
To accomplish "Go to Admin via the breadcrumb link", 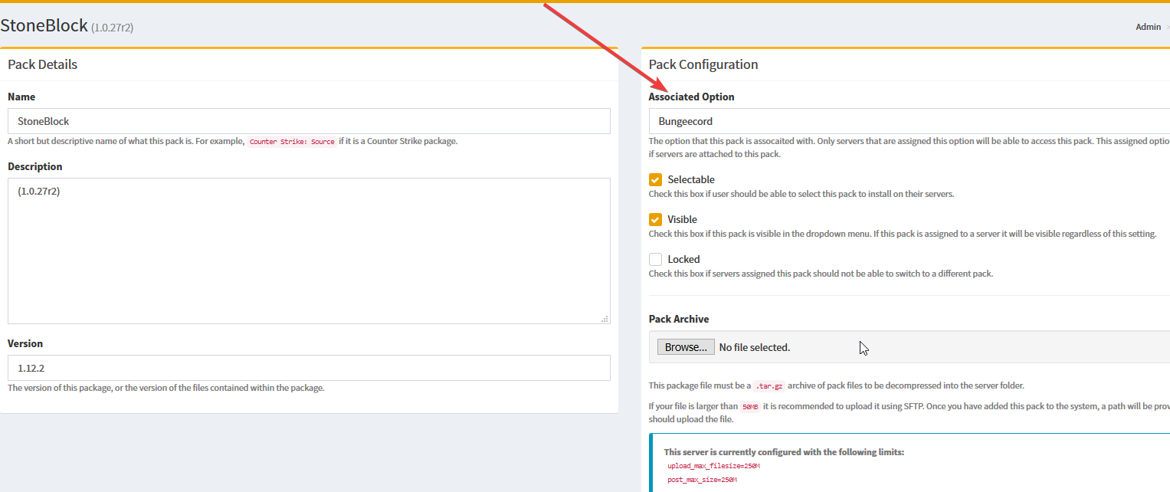I will click(x=1148, y=27).
